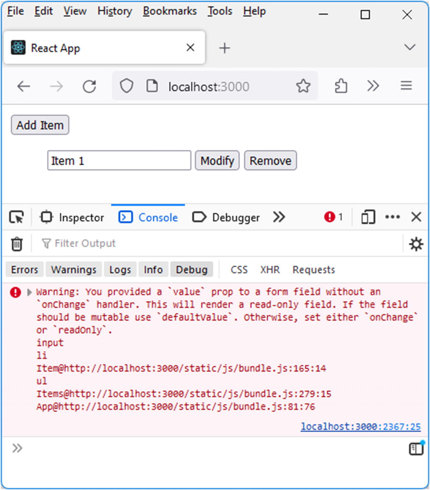Expand the warning message stack trace

(29, 292)
